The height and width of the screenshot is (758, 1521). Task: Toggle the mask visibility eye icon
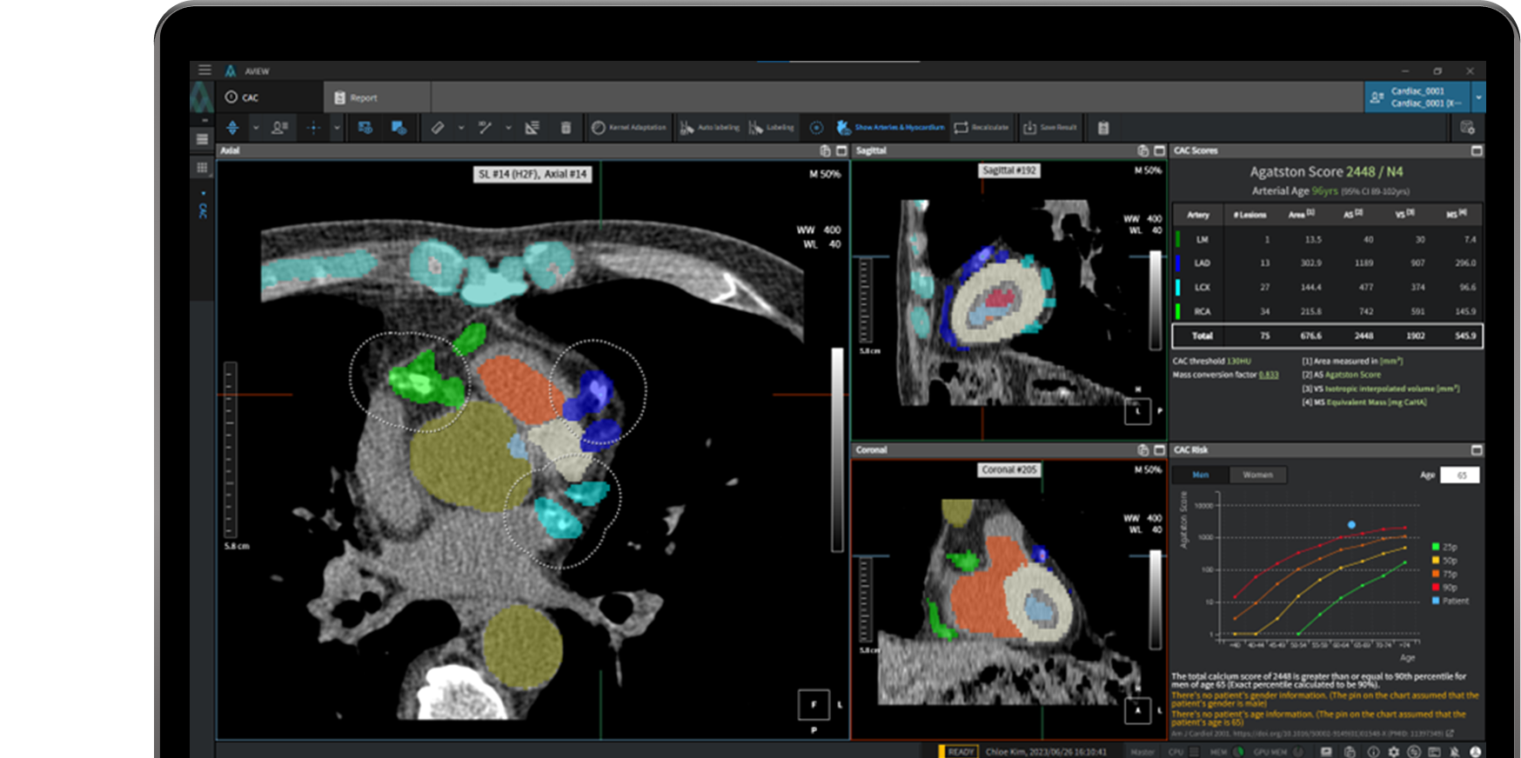click(399, 128)
